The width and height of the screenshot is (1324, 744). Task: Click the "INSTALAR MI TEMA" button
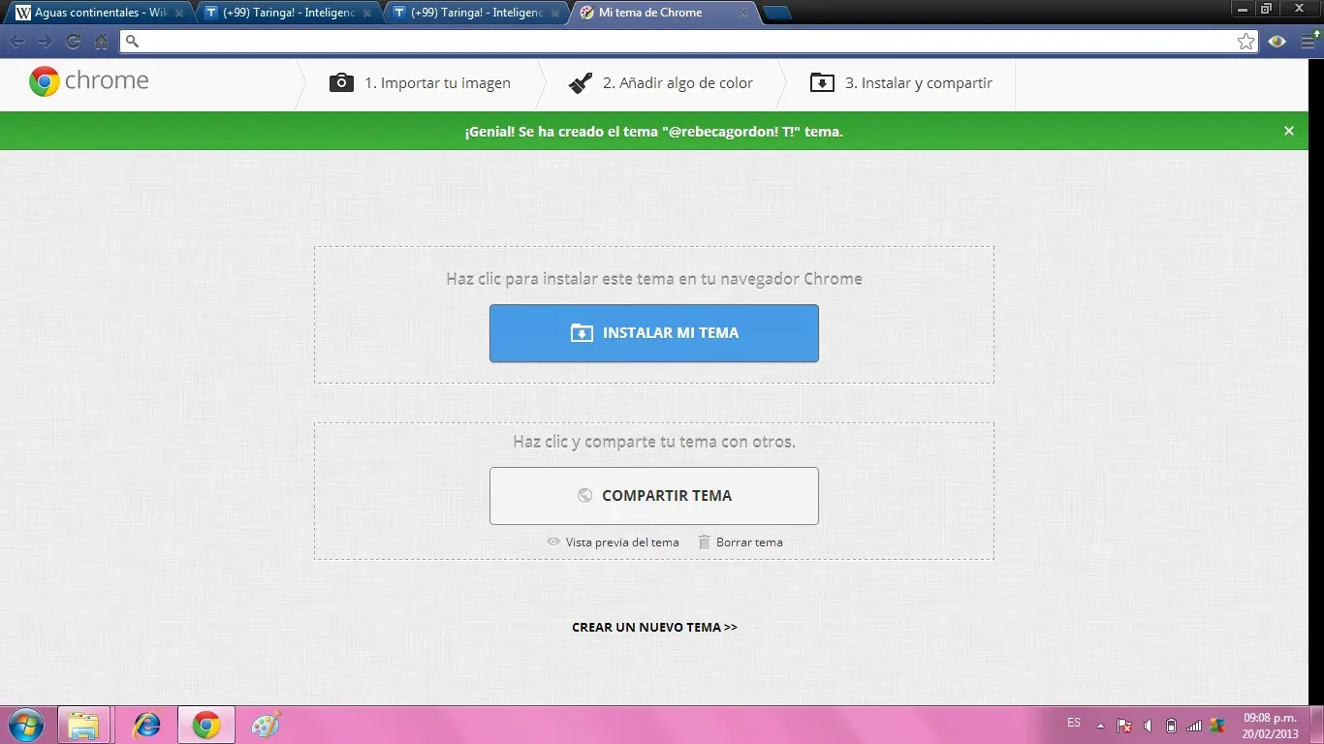coord(654,332)
